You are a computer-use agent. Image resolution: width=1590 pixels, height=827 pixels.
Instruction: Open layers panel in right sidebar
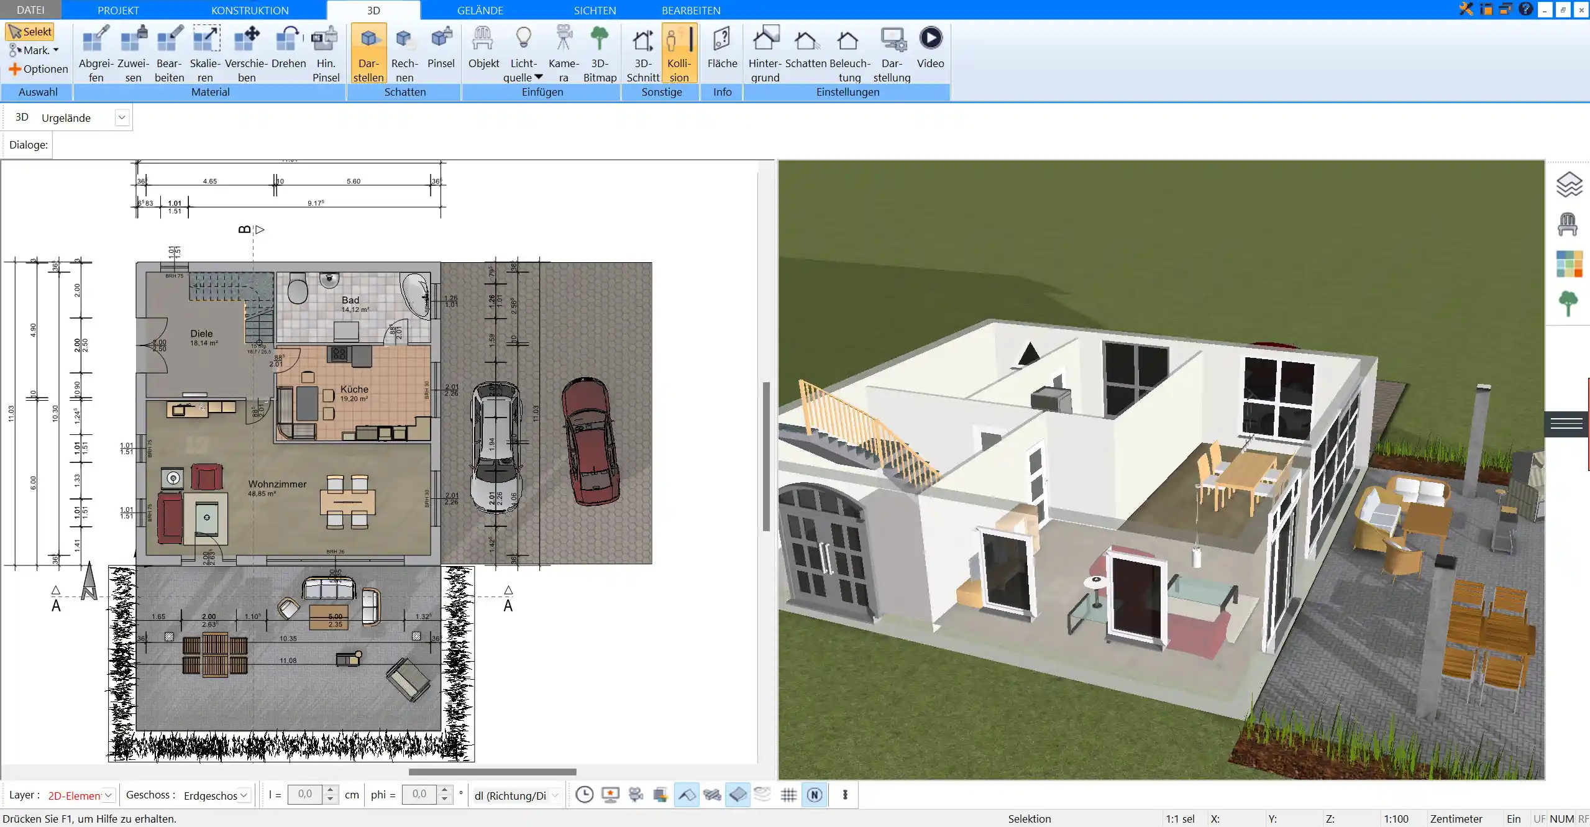pyautogui.click(x=1569, y=185)
